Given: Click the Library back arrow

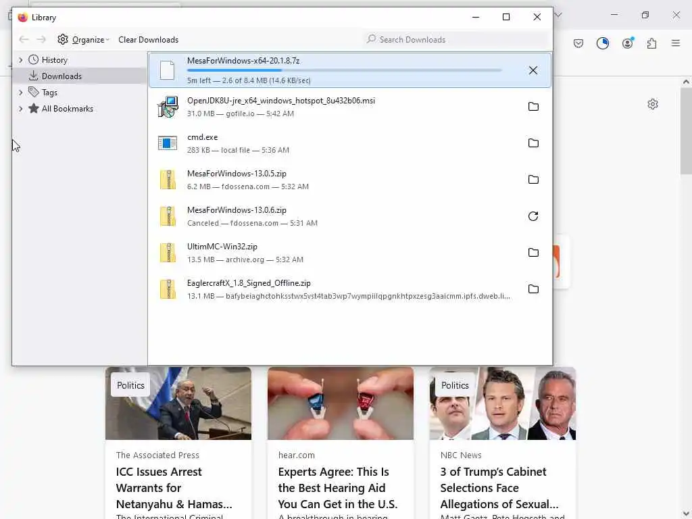Looking at the screenshot, I should (x=24, y=40).
